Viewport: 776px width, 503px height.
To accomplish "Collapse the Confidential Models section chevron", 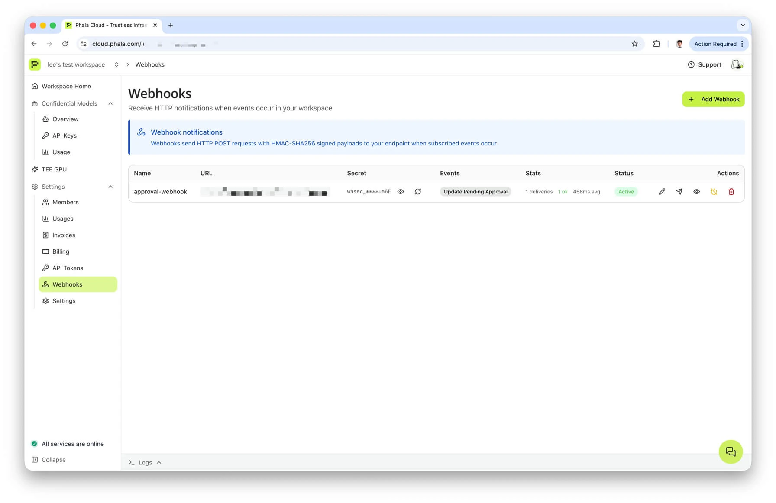I will [110, 103].
